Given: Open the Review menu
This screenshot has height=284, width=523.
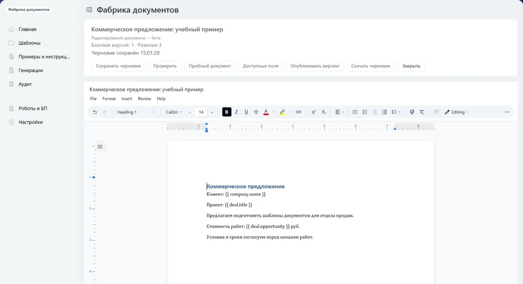Looking at the screenshot, I should (x=144, y=98).
